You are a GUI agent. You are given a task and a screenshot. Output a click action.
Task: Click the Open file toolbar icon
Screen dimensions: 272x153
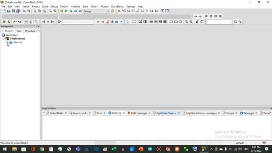click(8, 11)
